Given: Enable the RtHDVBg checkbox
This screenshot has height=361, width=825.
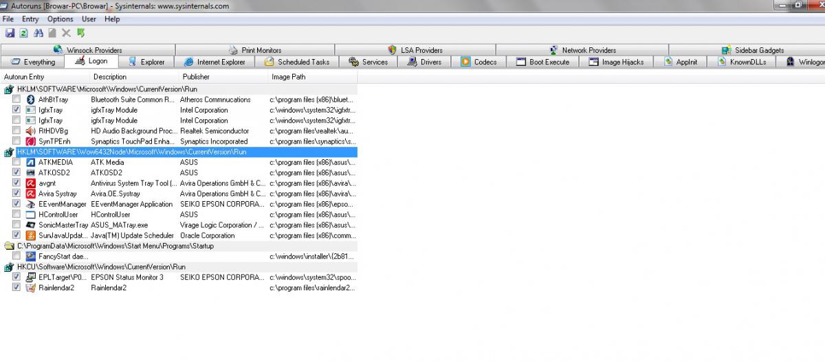Looking at the screenshot, I should 16,131.
